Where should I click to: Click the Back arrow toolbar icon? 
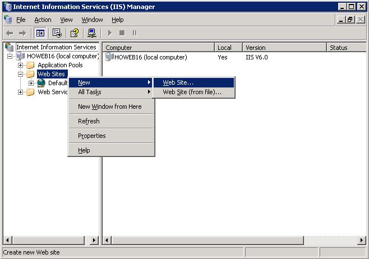pos(10,33)
